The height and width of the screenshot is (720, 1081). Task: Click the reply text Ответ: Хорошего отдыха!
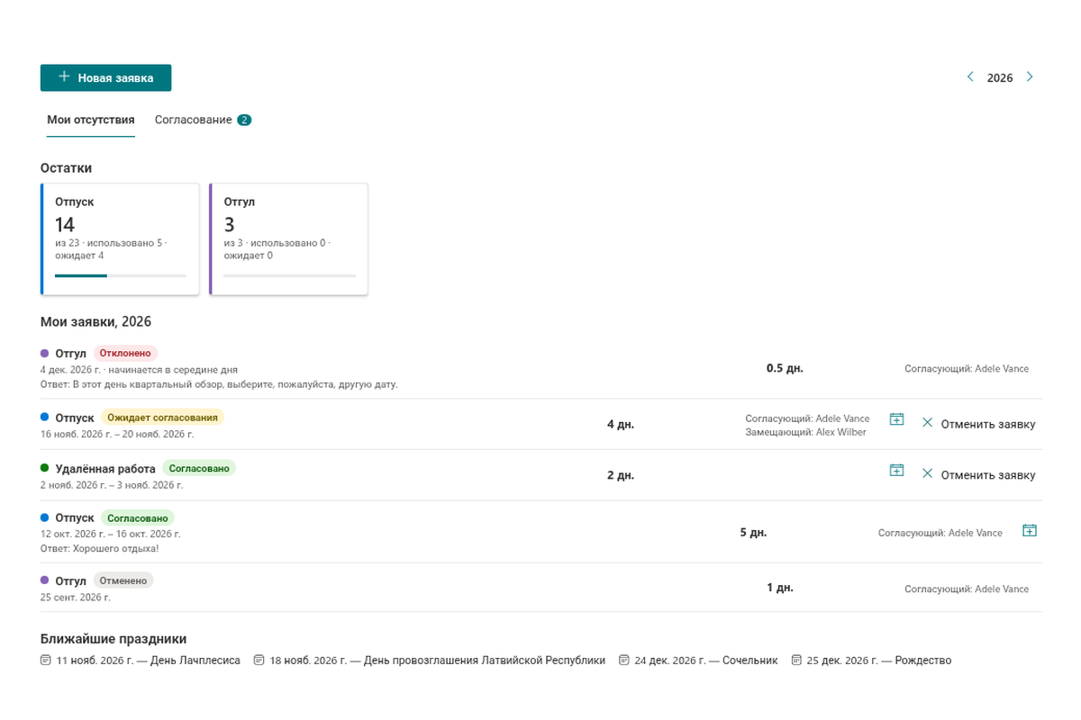pyautogui.click(x=100, y=548)
